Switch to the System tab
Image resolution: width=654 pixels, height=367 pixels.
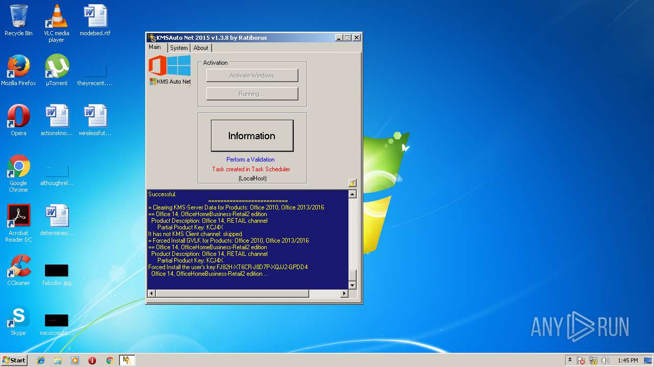tap(179, 48)
